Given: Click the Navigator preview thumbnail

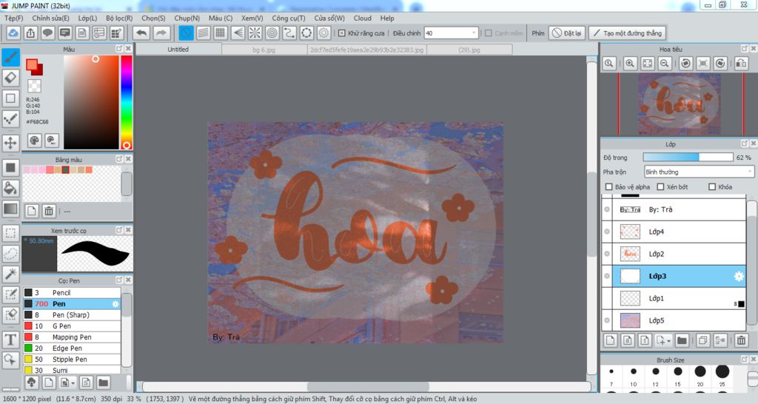Looking at the screenshot, I should click(x=680, y=104).
